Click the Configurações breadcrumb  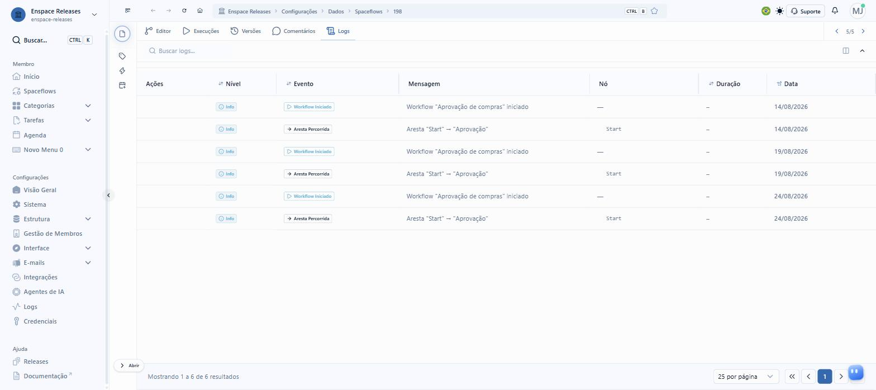(x=299, y=11)
